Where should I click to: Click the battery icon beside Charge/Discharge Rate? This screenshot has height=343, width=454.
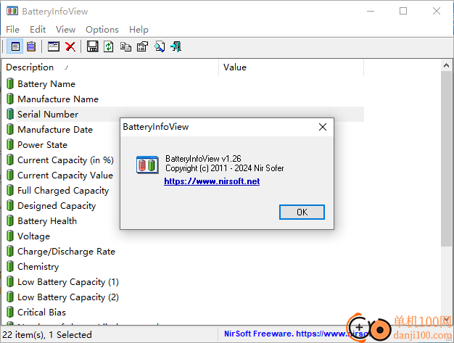click(10, 251)
